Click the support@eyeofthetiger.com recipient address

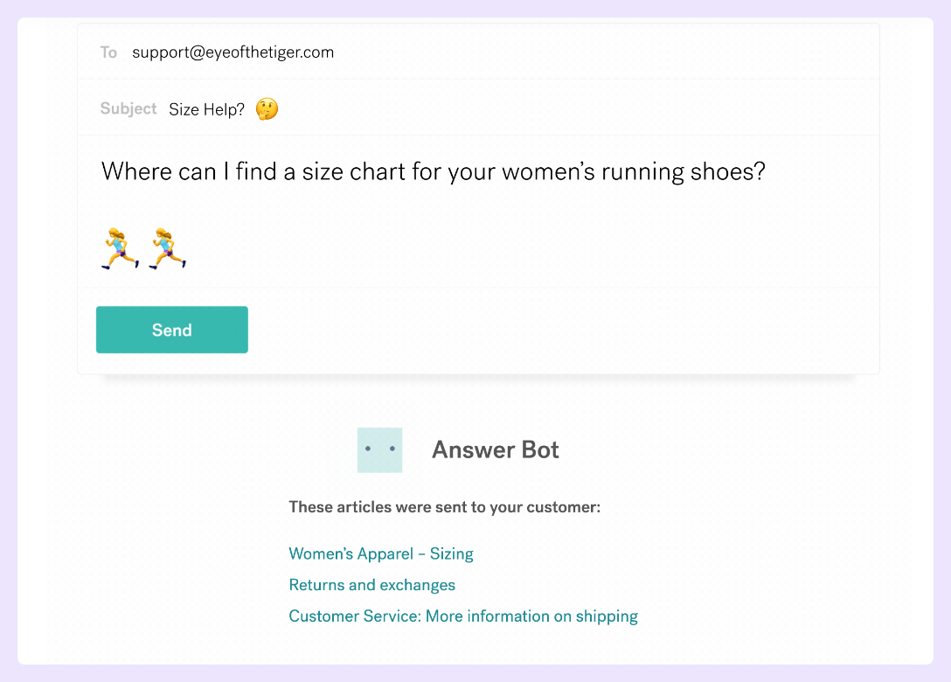coord(233,52)
